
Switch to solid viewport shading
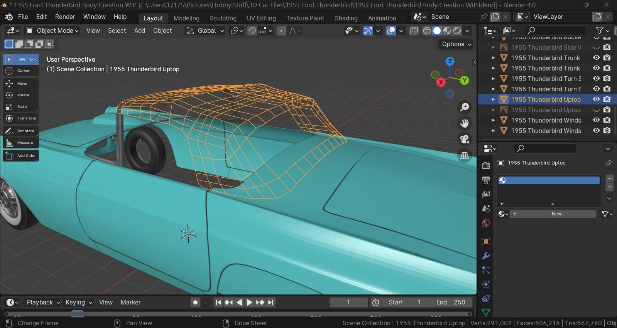coord(437,31)
